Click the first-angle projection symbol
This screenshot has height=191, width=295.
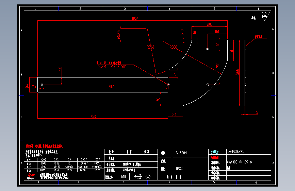click(x=143, y=177)
